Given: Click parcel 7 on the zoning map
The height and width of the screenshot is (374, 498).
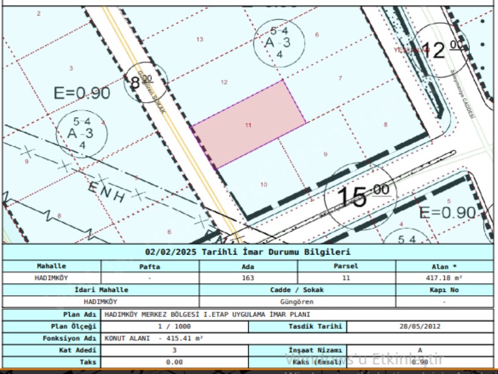Looking at the screenshot, I should [340, 78].
